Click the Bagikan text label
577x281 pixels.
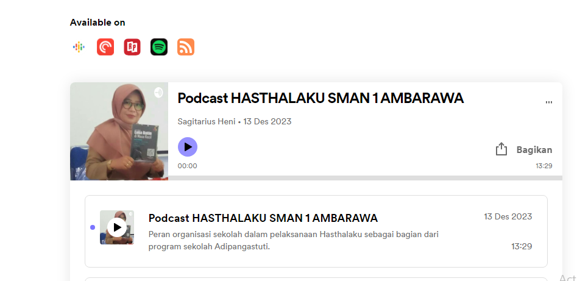[x=534, y=150]
